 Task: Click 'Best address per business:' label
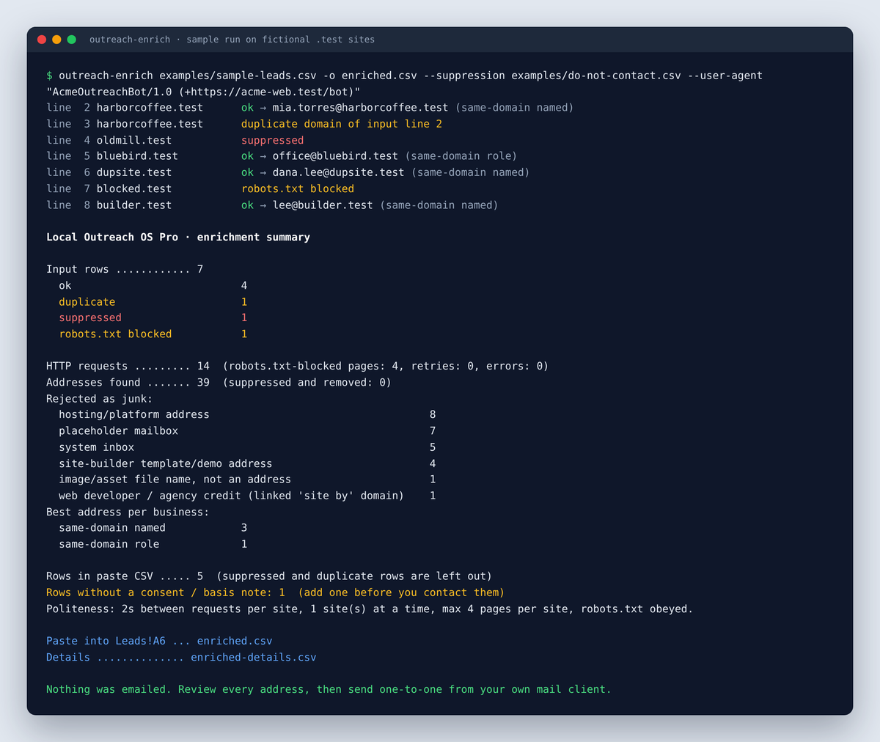(x=128, y=512)
